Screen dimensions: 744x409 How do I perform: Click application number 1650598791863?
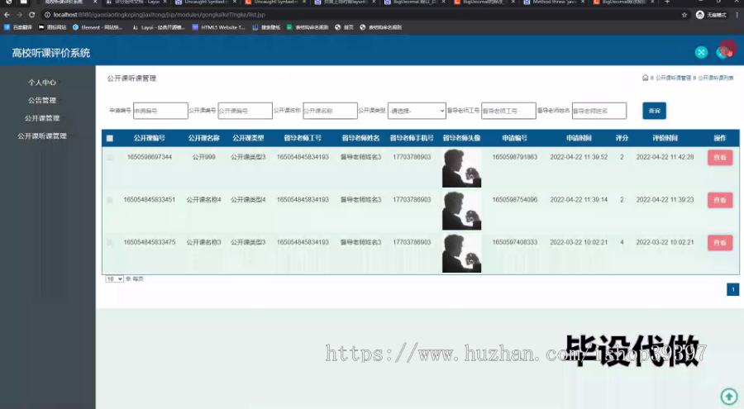click(x=515, y=157)
